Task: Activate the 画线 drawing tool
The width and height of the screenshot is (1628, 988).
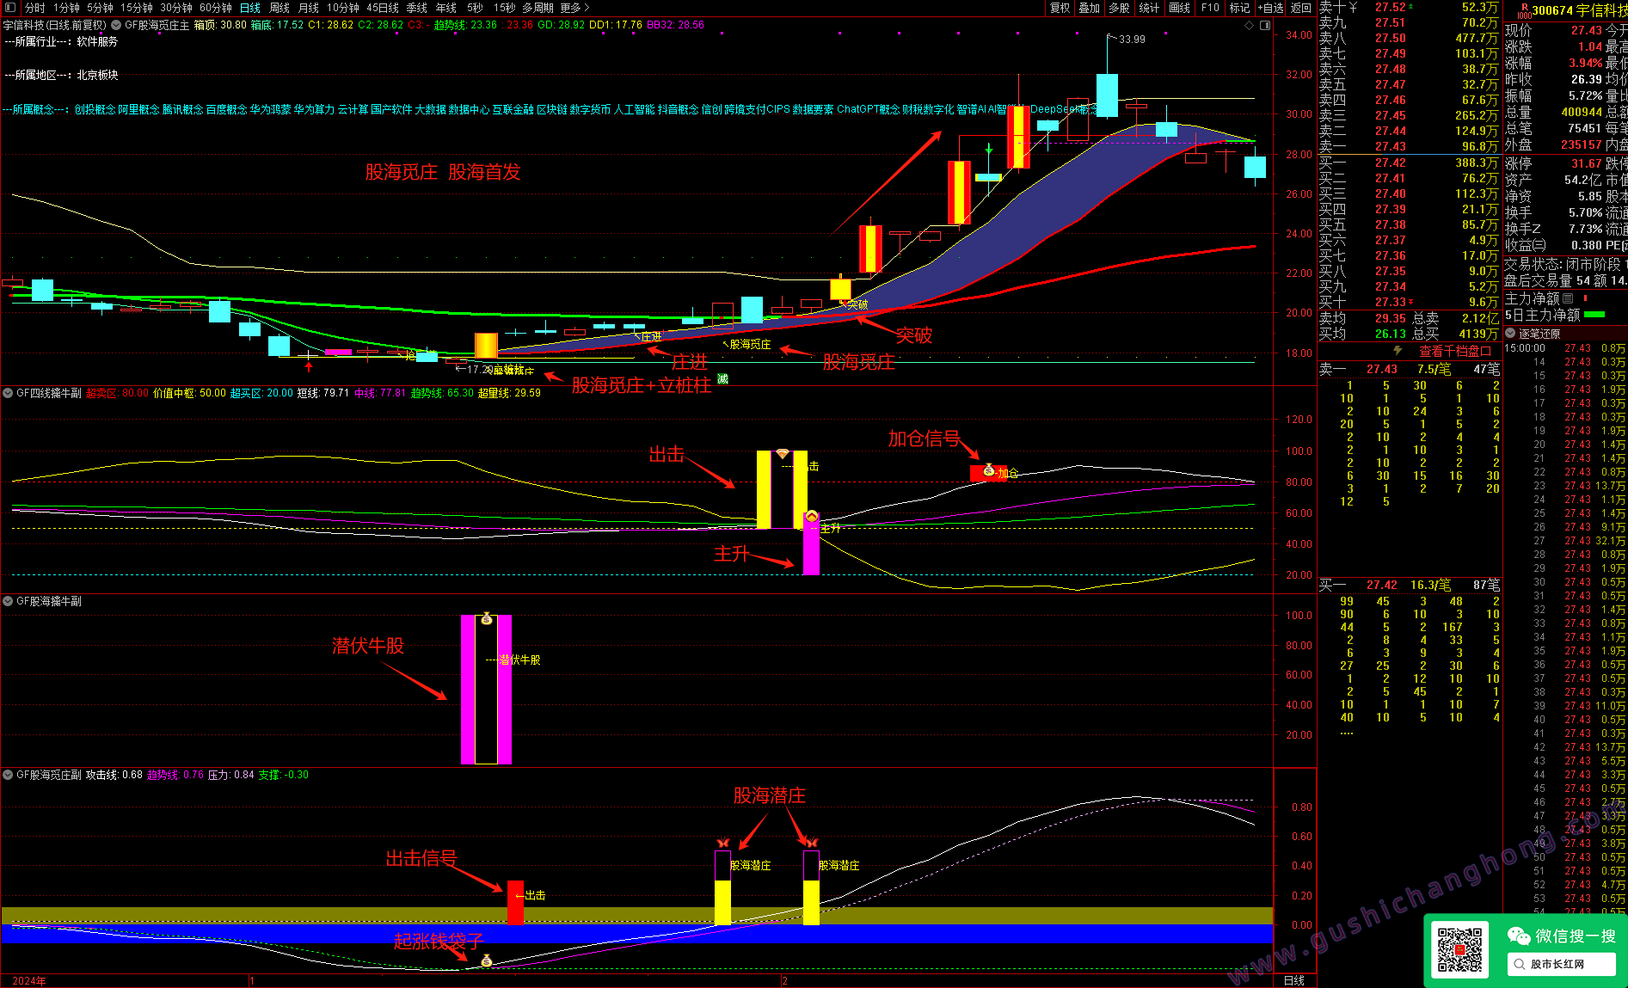Action: pos(1180,8)
